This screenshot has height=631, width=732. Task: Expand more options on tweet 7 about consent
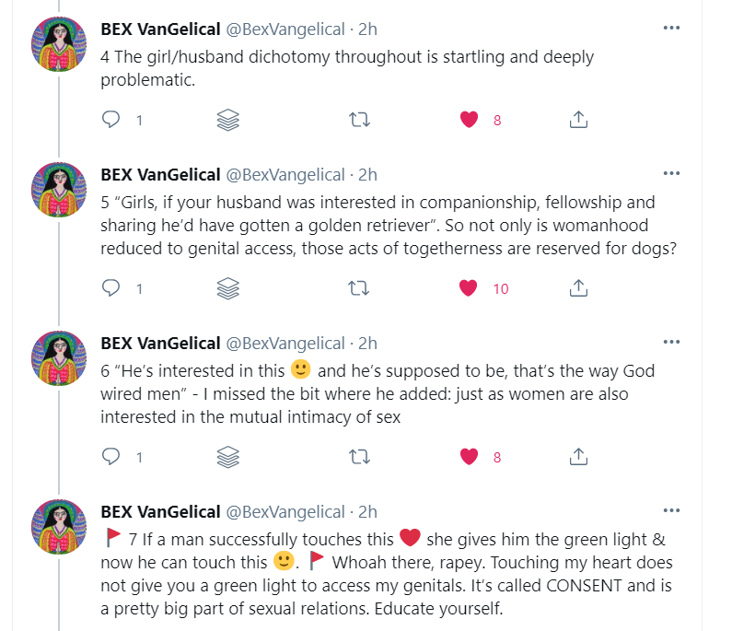671,511
